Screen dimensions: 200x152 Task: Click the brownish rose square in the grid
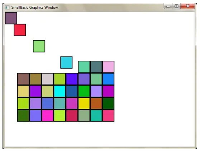(x=23, y=79)
